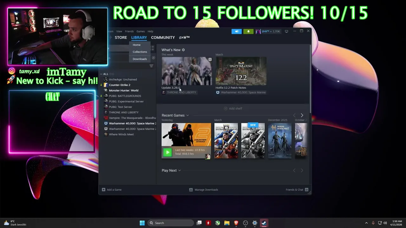Click the taskbar Search box

[x=171, y=223]
